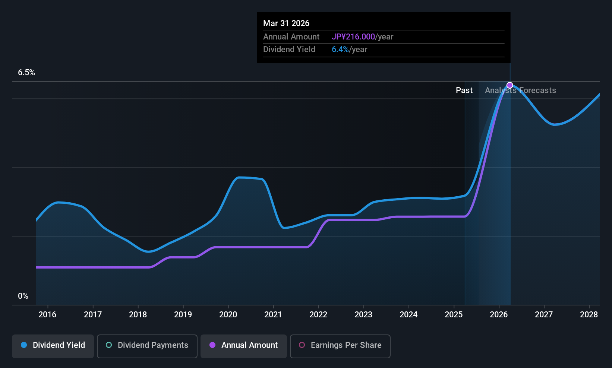Enable the Dividend Payments series
The height and width of the screenshot is (368, 612).
pyautogui.click(x=147, y=346)
